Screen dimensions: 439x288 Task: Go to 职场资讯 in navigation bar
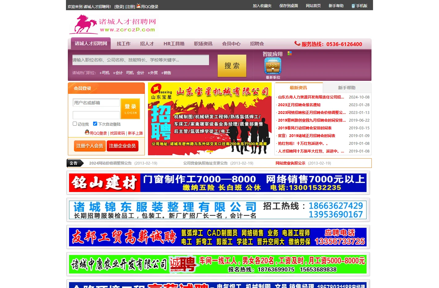(x=203, y=44)
